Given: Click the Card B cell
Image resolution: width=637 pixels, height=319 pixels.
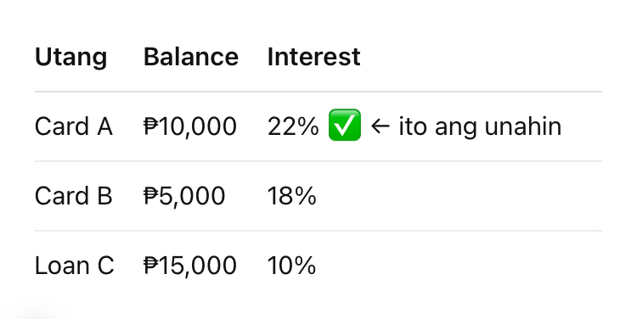Looking at the screenshot, I should (x=74, y=196).
